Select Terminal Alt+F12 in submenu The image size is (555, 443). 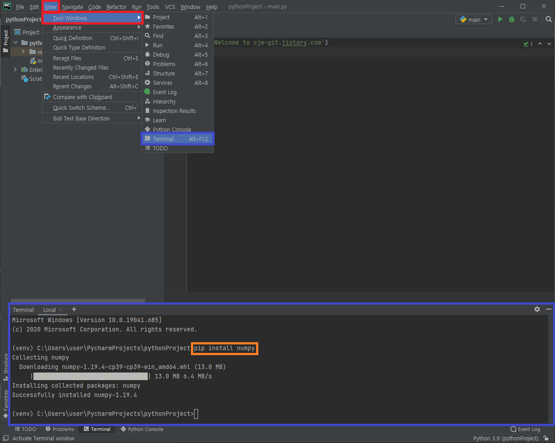[178, 139]
